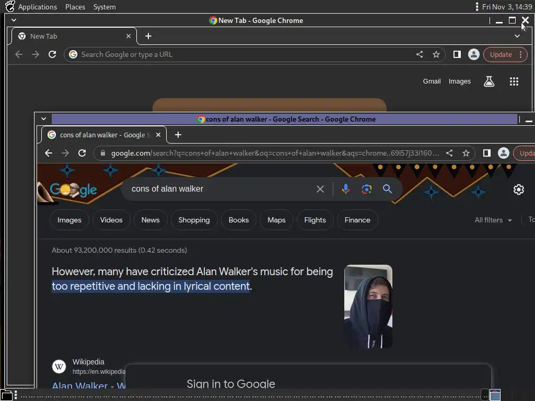535x401 pixels.
Task: Open the profile avatar in the New Tab window
Action: coord(473,54)
